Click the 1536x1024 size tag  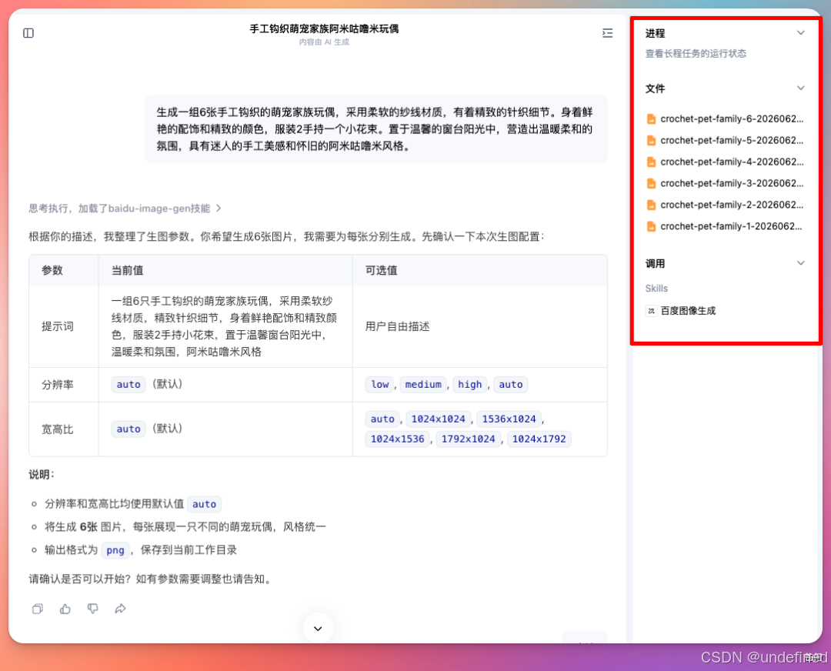(x=509, y=419)
